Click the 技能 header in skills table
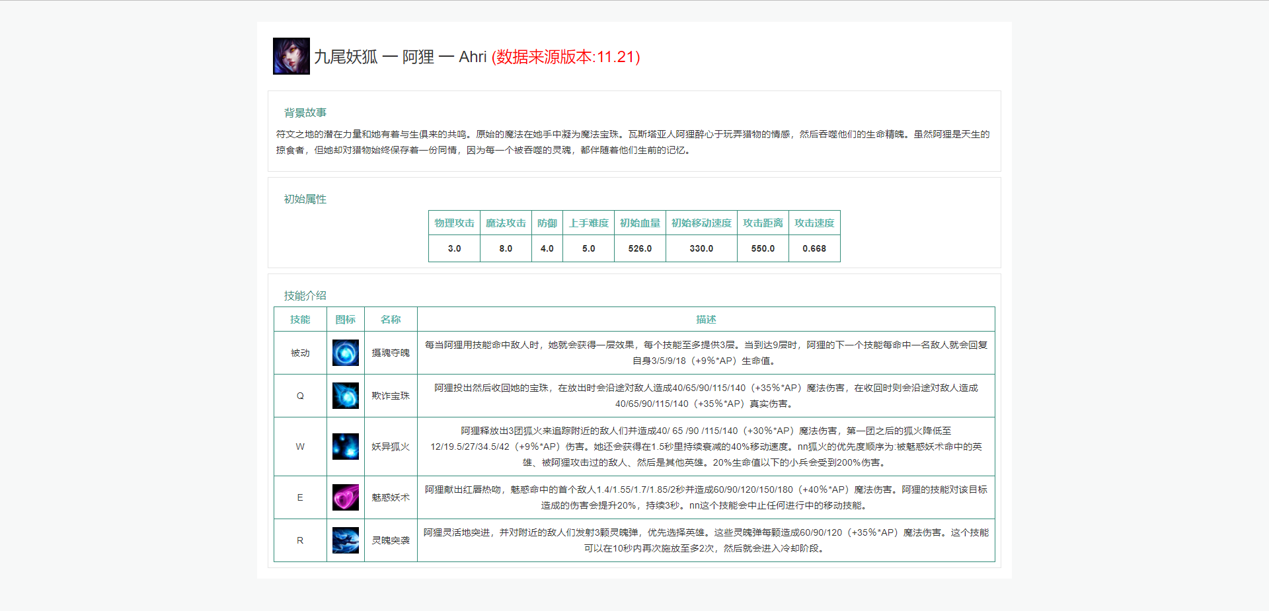Viewport: 1269px width, 611px height. (x=300, y=319)
